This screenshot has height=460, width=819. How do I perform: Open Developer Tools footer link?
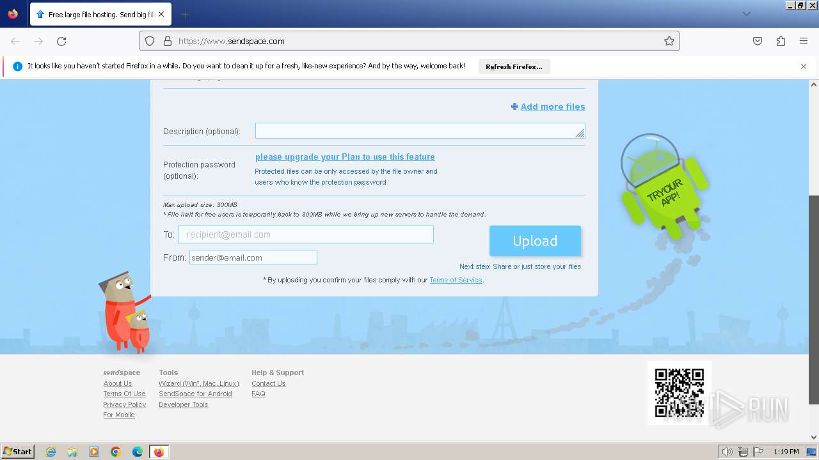184,404
